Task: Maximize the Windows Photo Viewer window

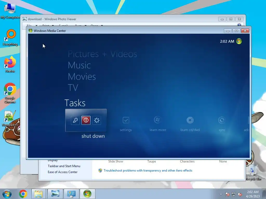Action: (231, 19)
